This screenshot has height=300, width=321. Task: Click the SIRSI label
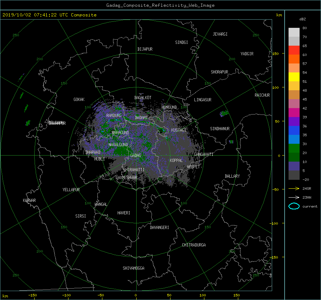point(81,216)
